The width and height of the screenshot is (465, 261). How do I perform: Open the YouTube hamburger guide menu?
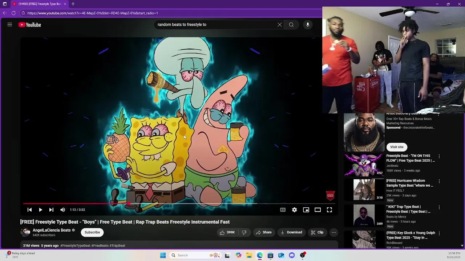(10, 25)
